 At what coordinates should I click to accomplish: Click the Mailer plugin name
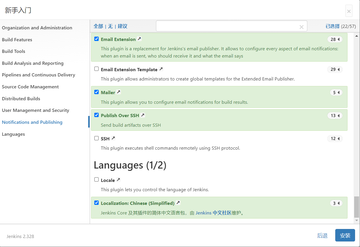pyautogui.click(x=108, y=92)
